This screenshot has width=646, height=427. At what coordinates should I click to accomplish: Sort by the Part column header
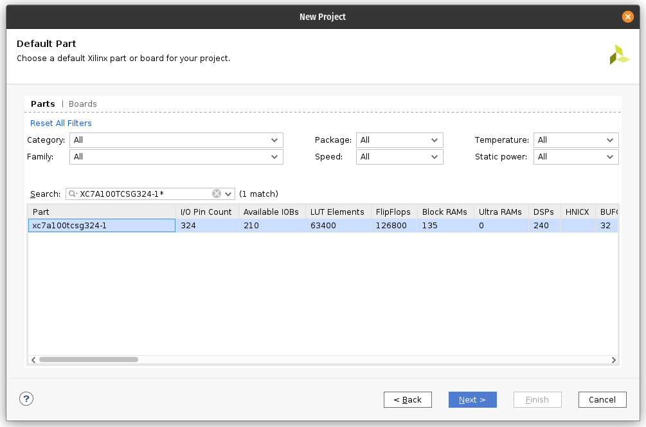102,212
